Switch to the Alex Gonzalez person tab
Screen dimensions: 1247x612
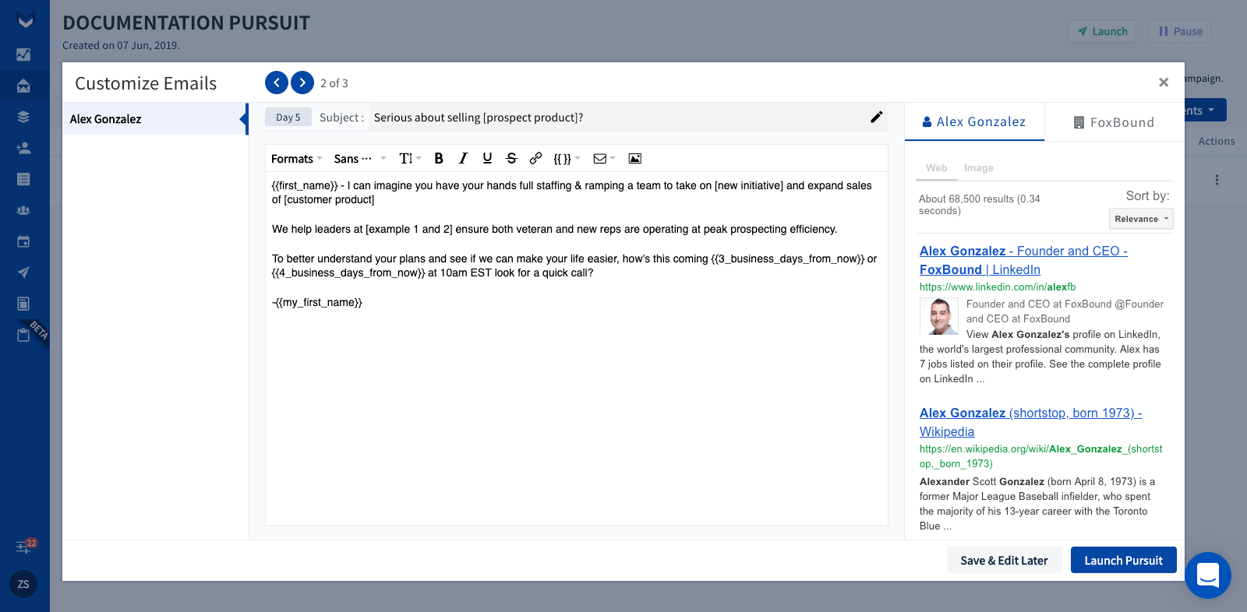point(974,121)
